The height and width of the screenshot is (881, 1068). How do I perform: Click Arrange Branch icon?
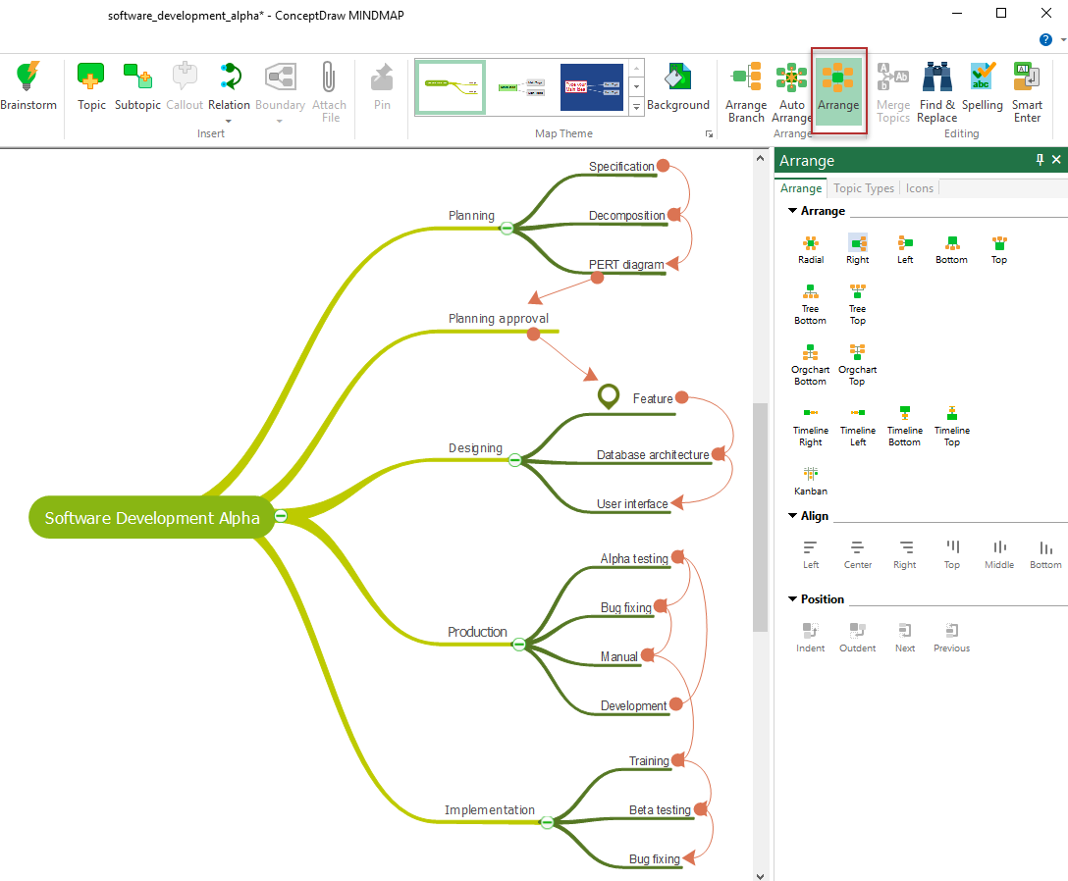(746, 78)
